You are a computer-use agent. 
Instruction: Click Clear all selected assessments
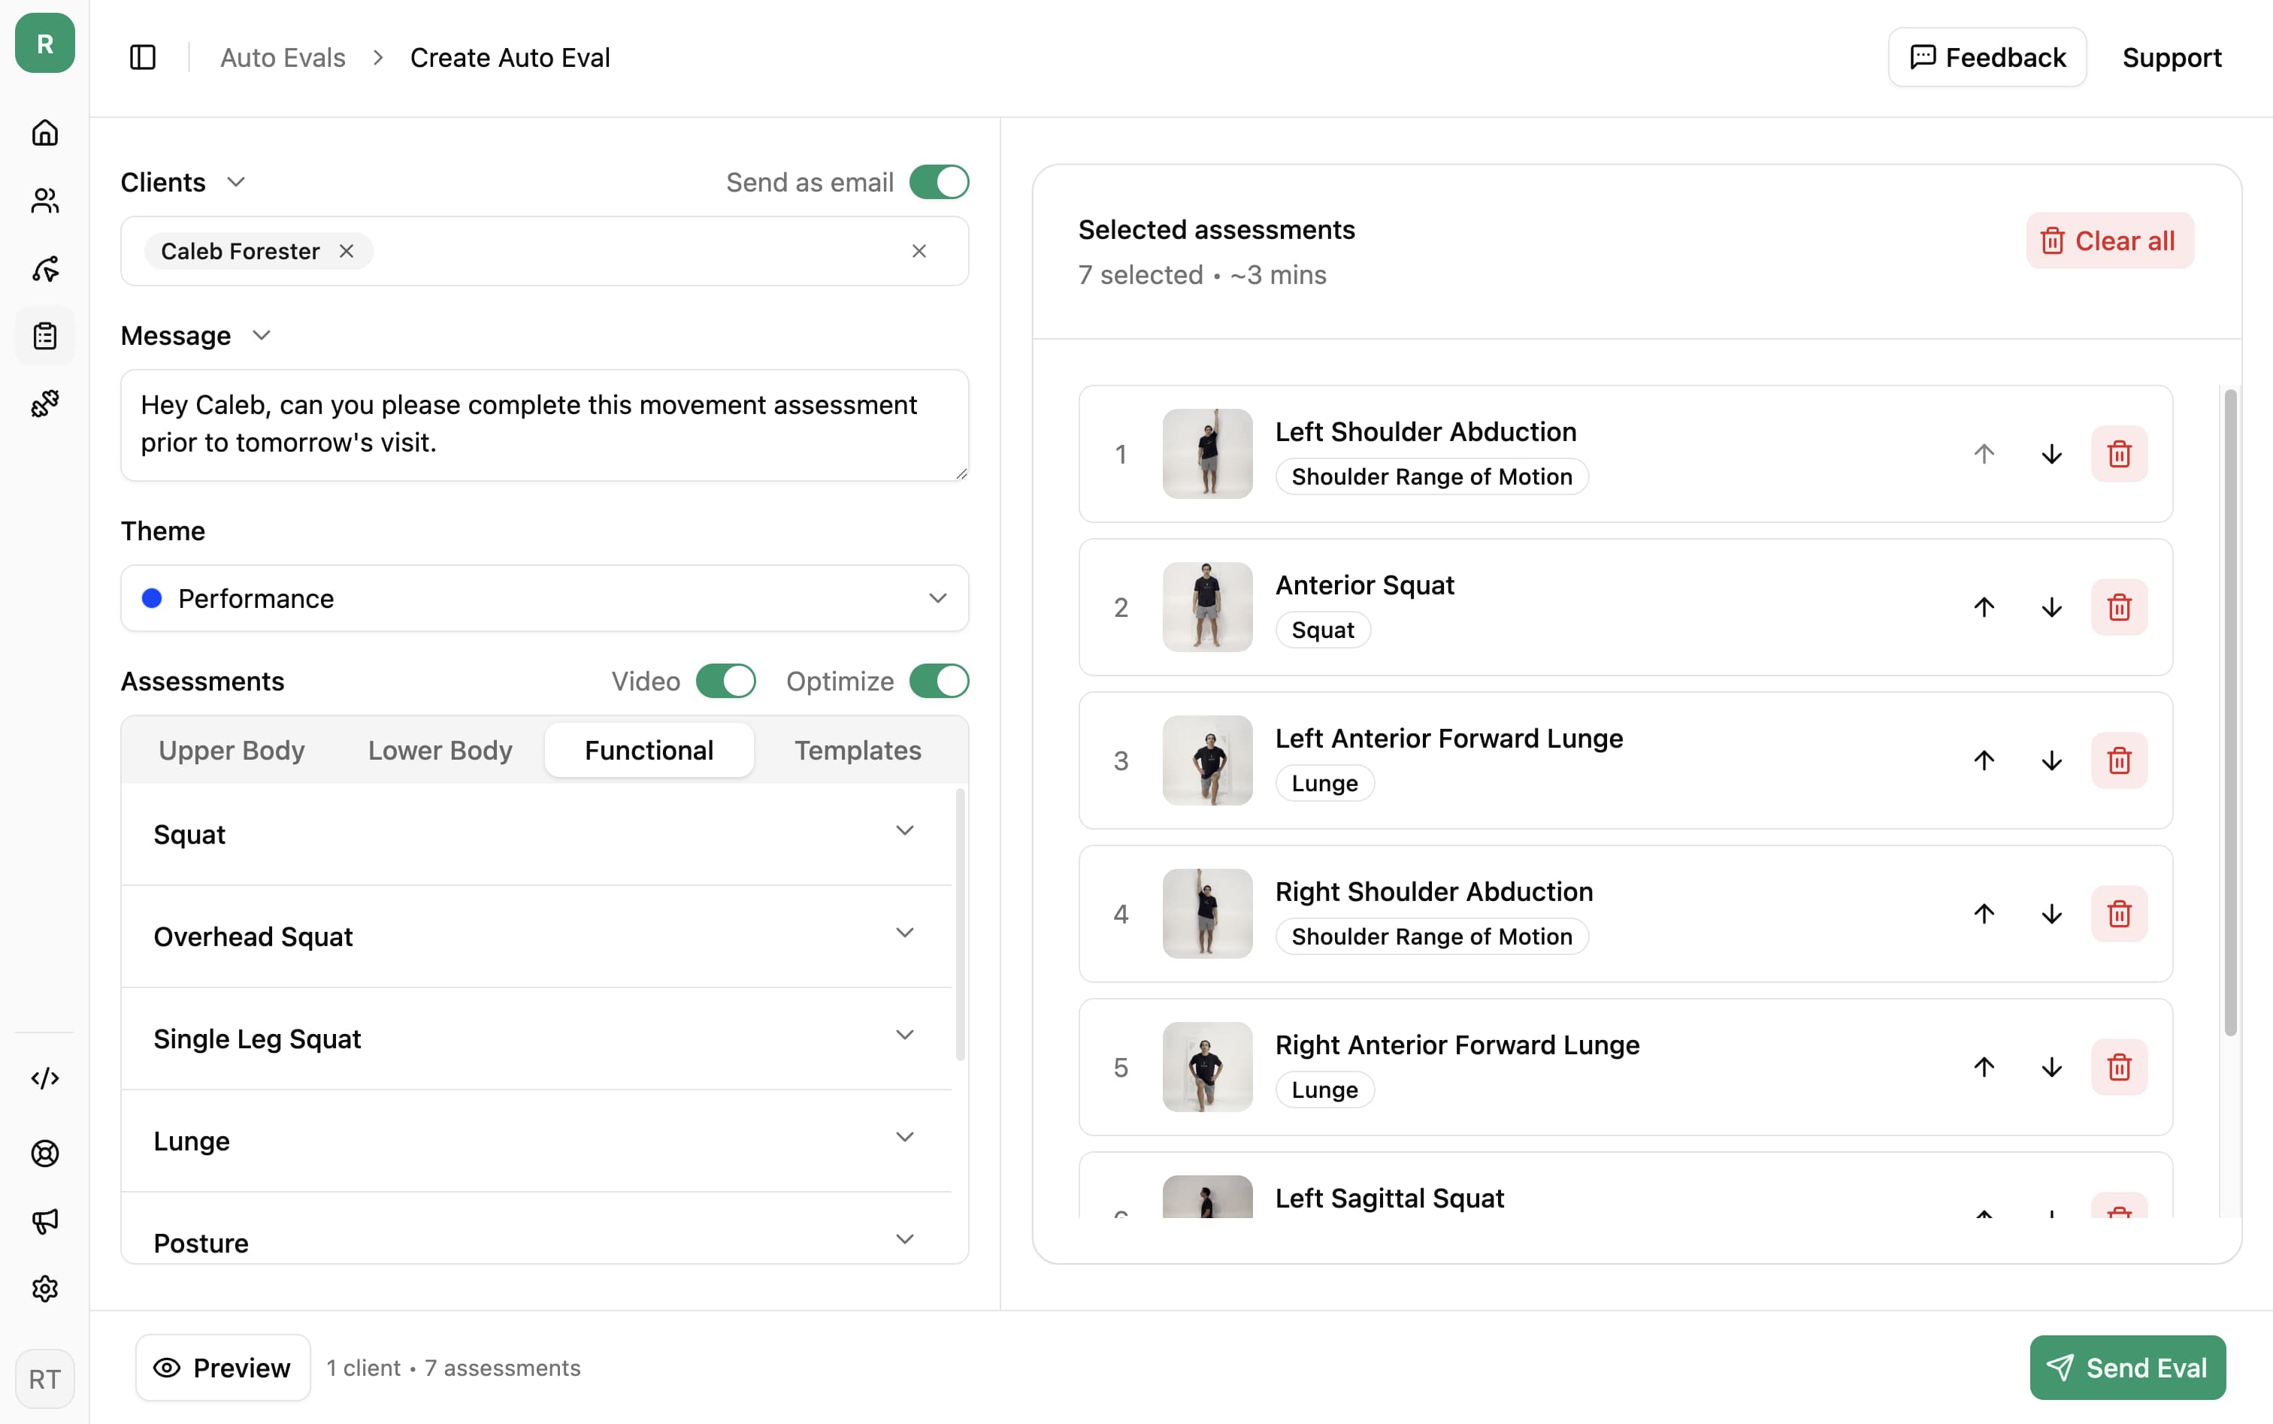point(2109,241)
